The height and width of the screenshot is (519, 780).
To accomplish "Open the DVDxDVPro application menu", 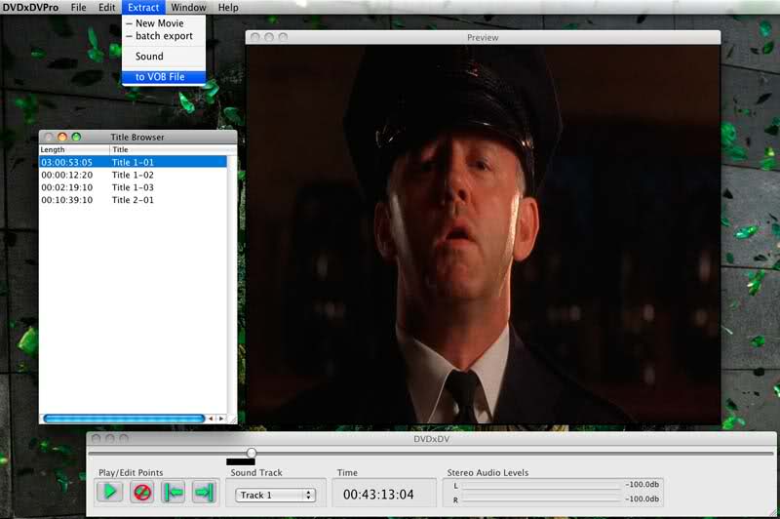I will 30,8.
